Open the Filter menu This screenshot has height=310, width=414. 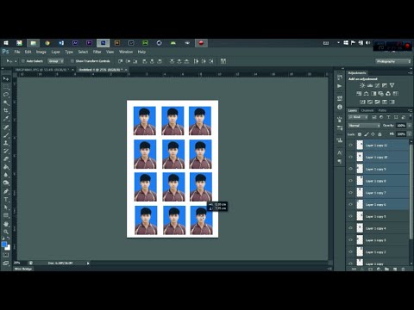(x=97, y=52)
